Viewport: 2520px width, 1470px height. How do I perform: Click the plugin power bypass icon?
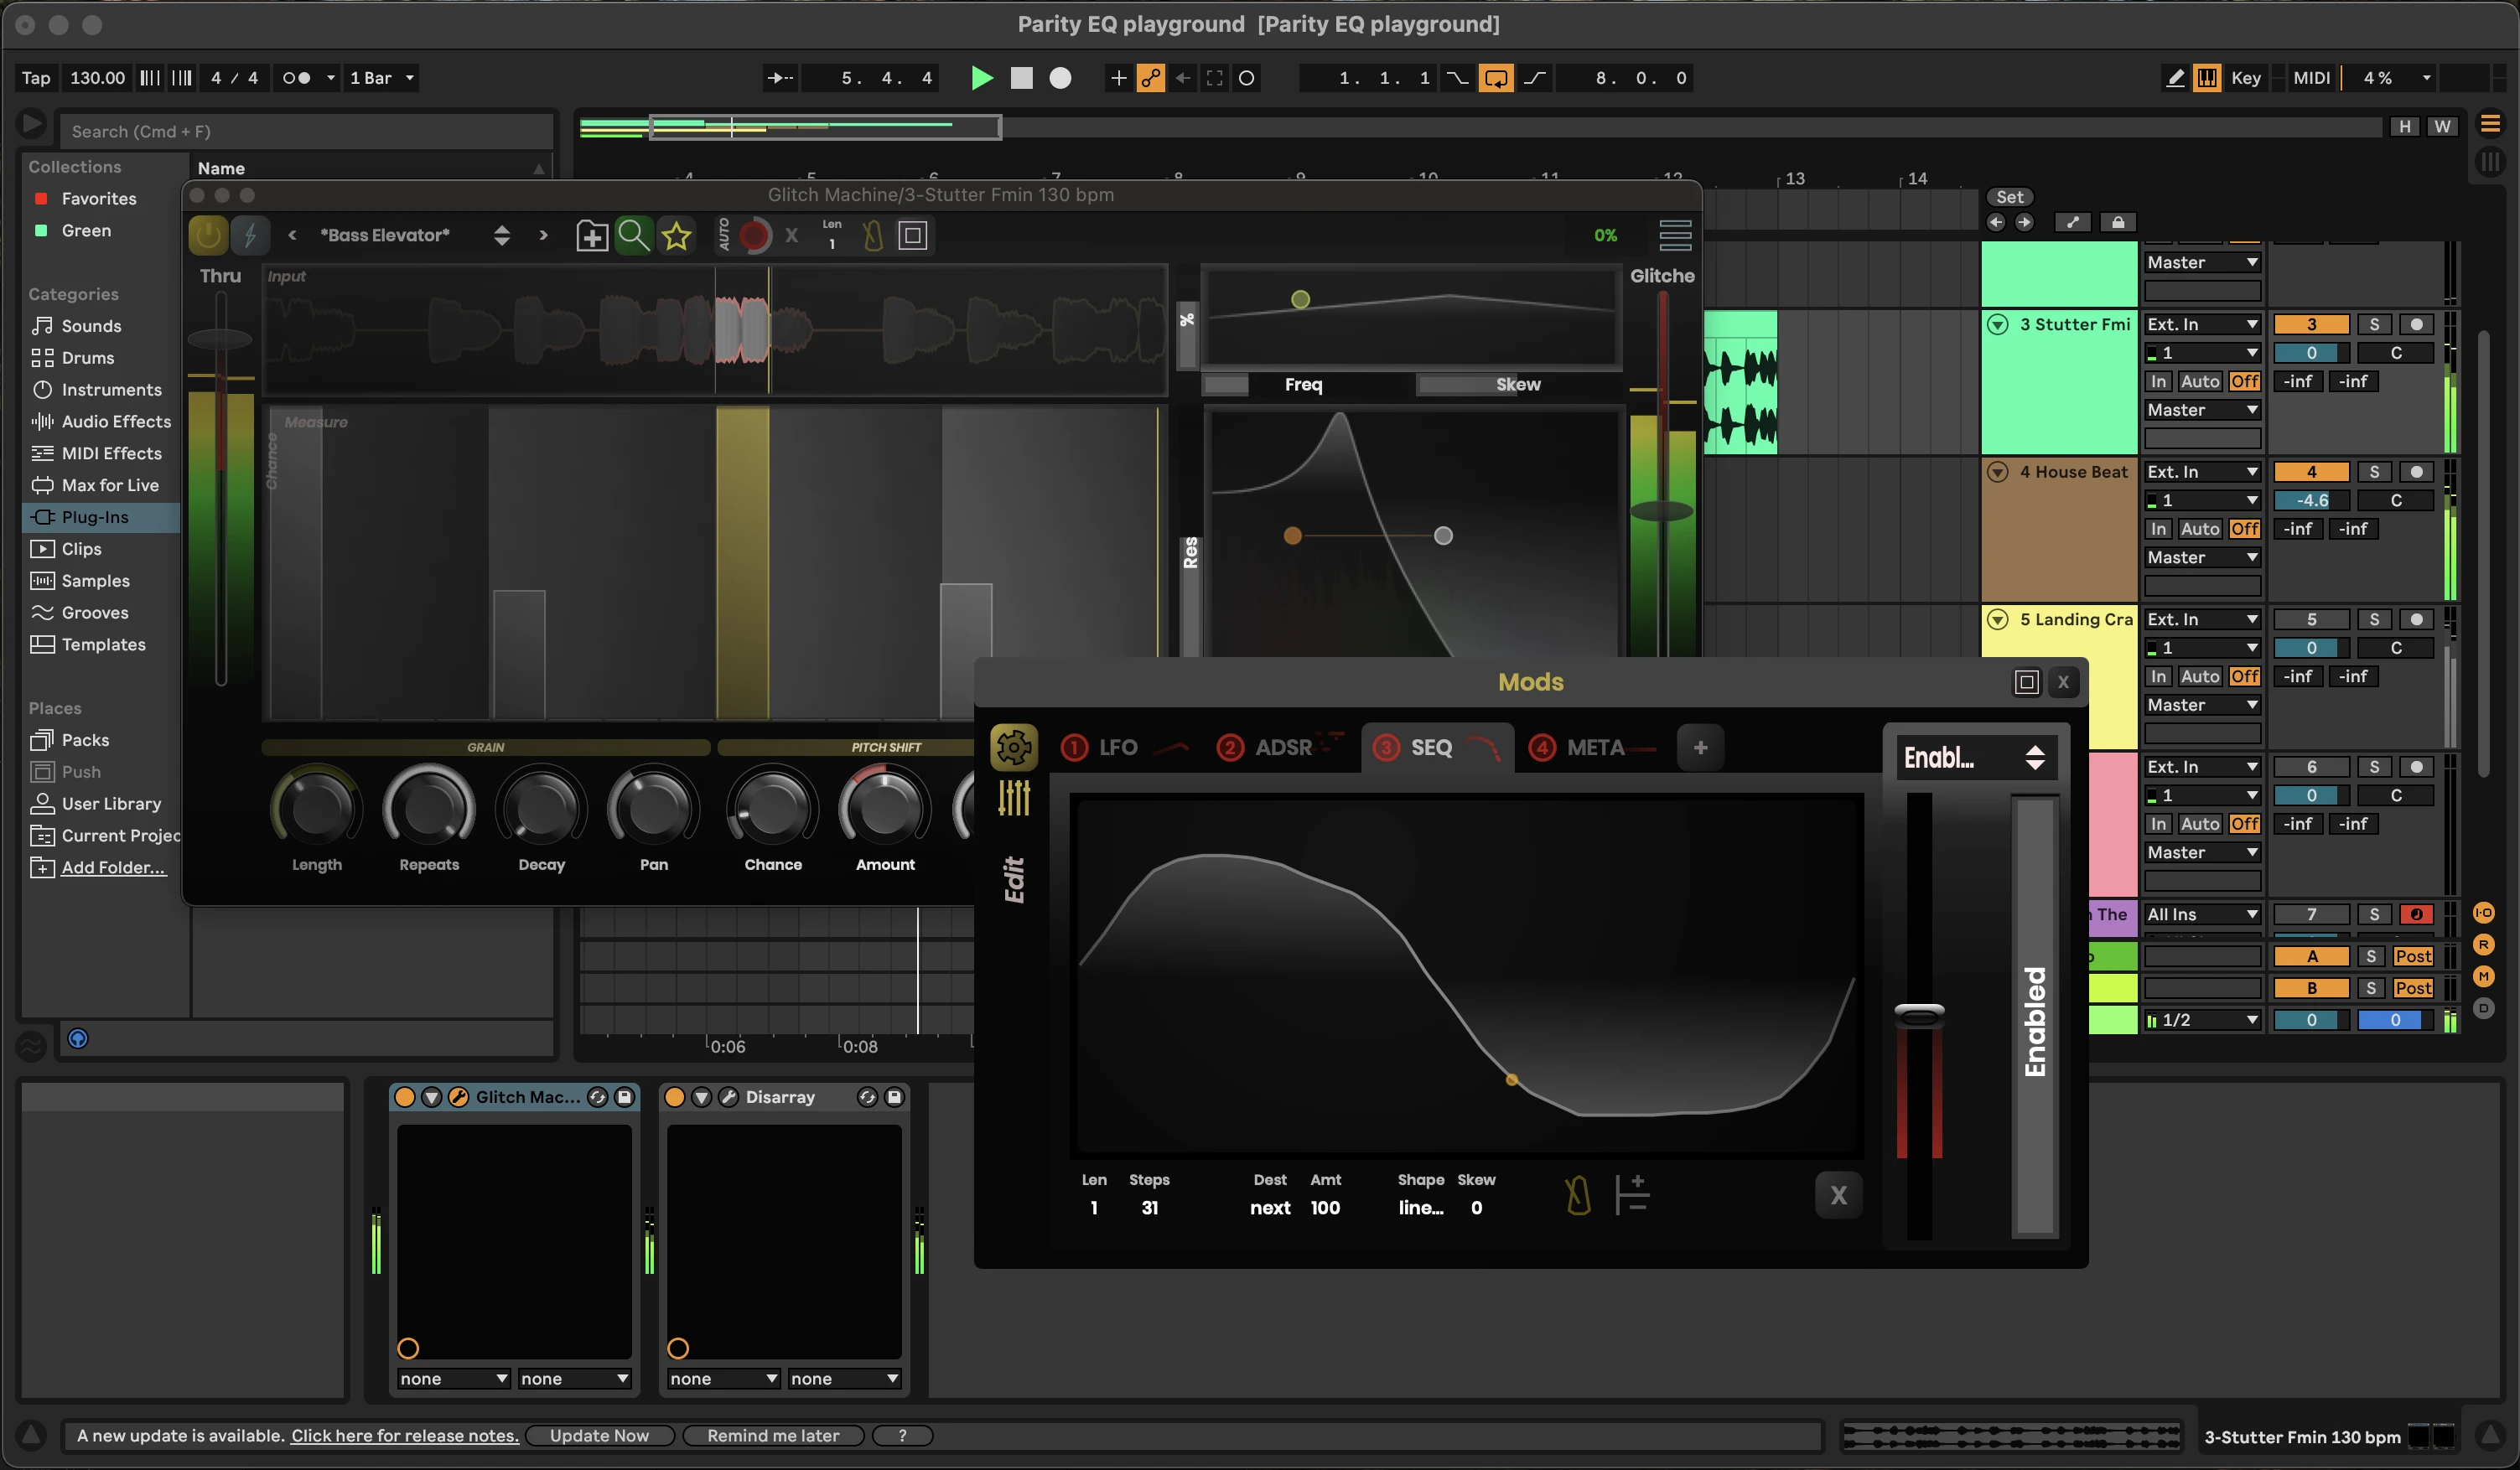(208, 236)
